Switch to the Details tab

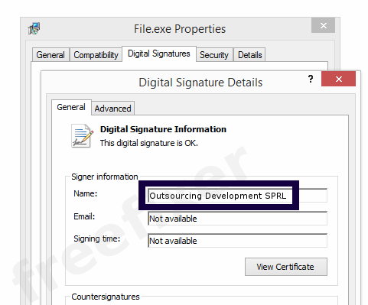pos(249,55)
